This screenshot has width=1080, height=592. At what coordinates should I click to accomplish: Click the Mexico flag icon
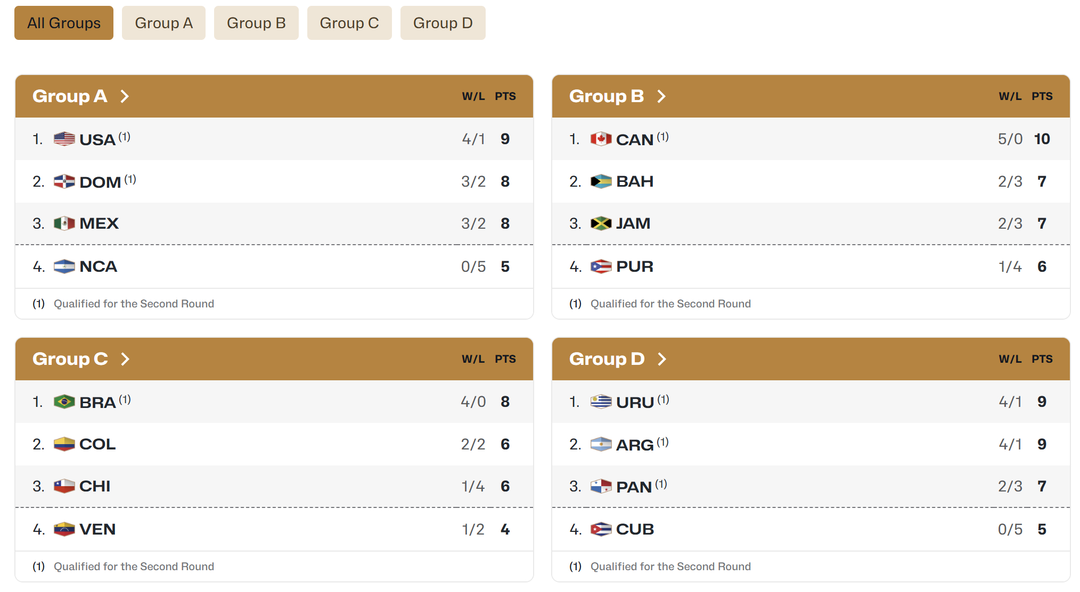pos(64,223)
